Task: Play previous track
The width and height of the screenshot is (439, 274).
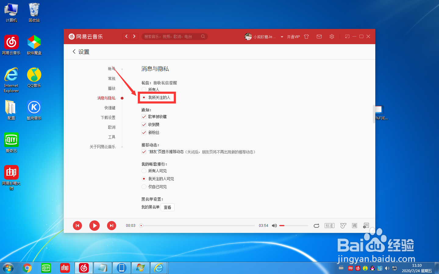Action: point(77,226)
